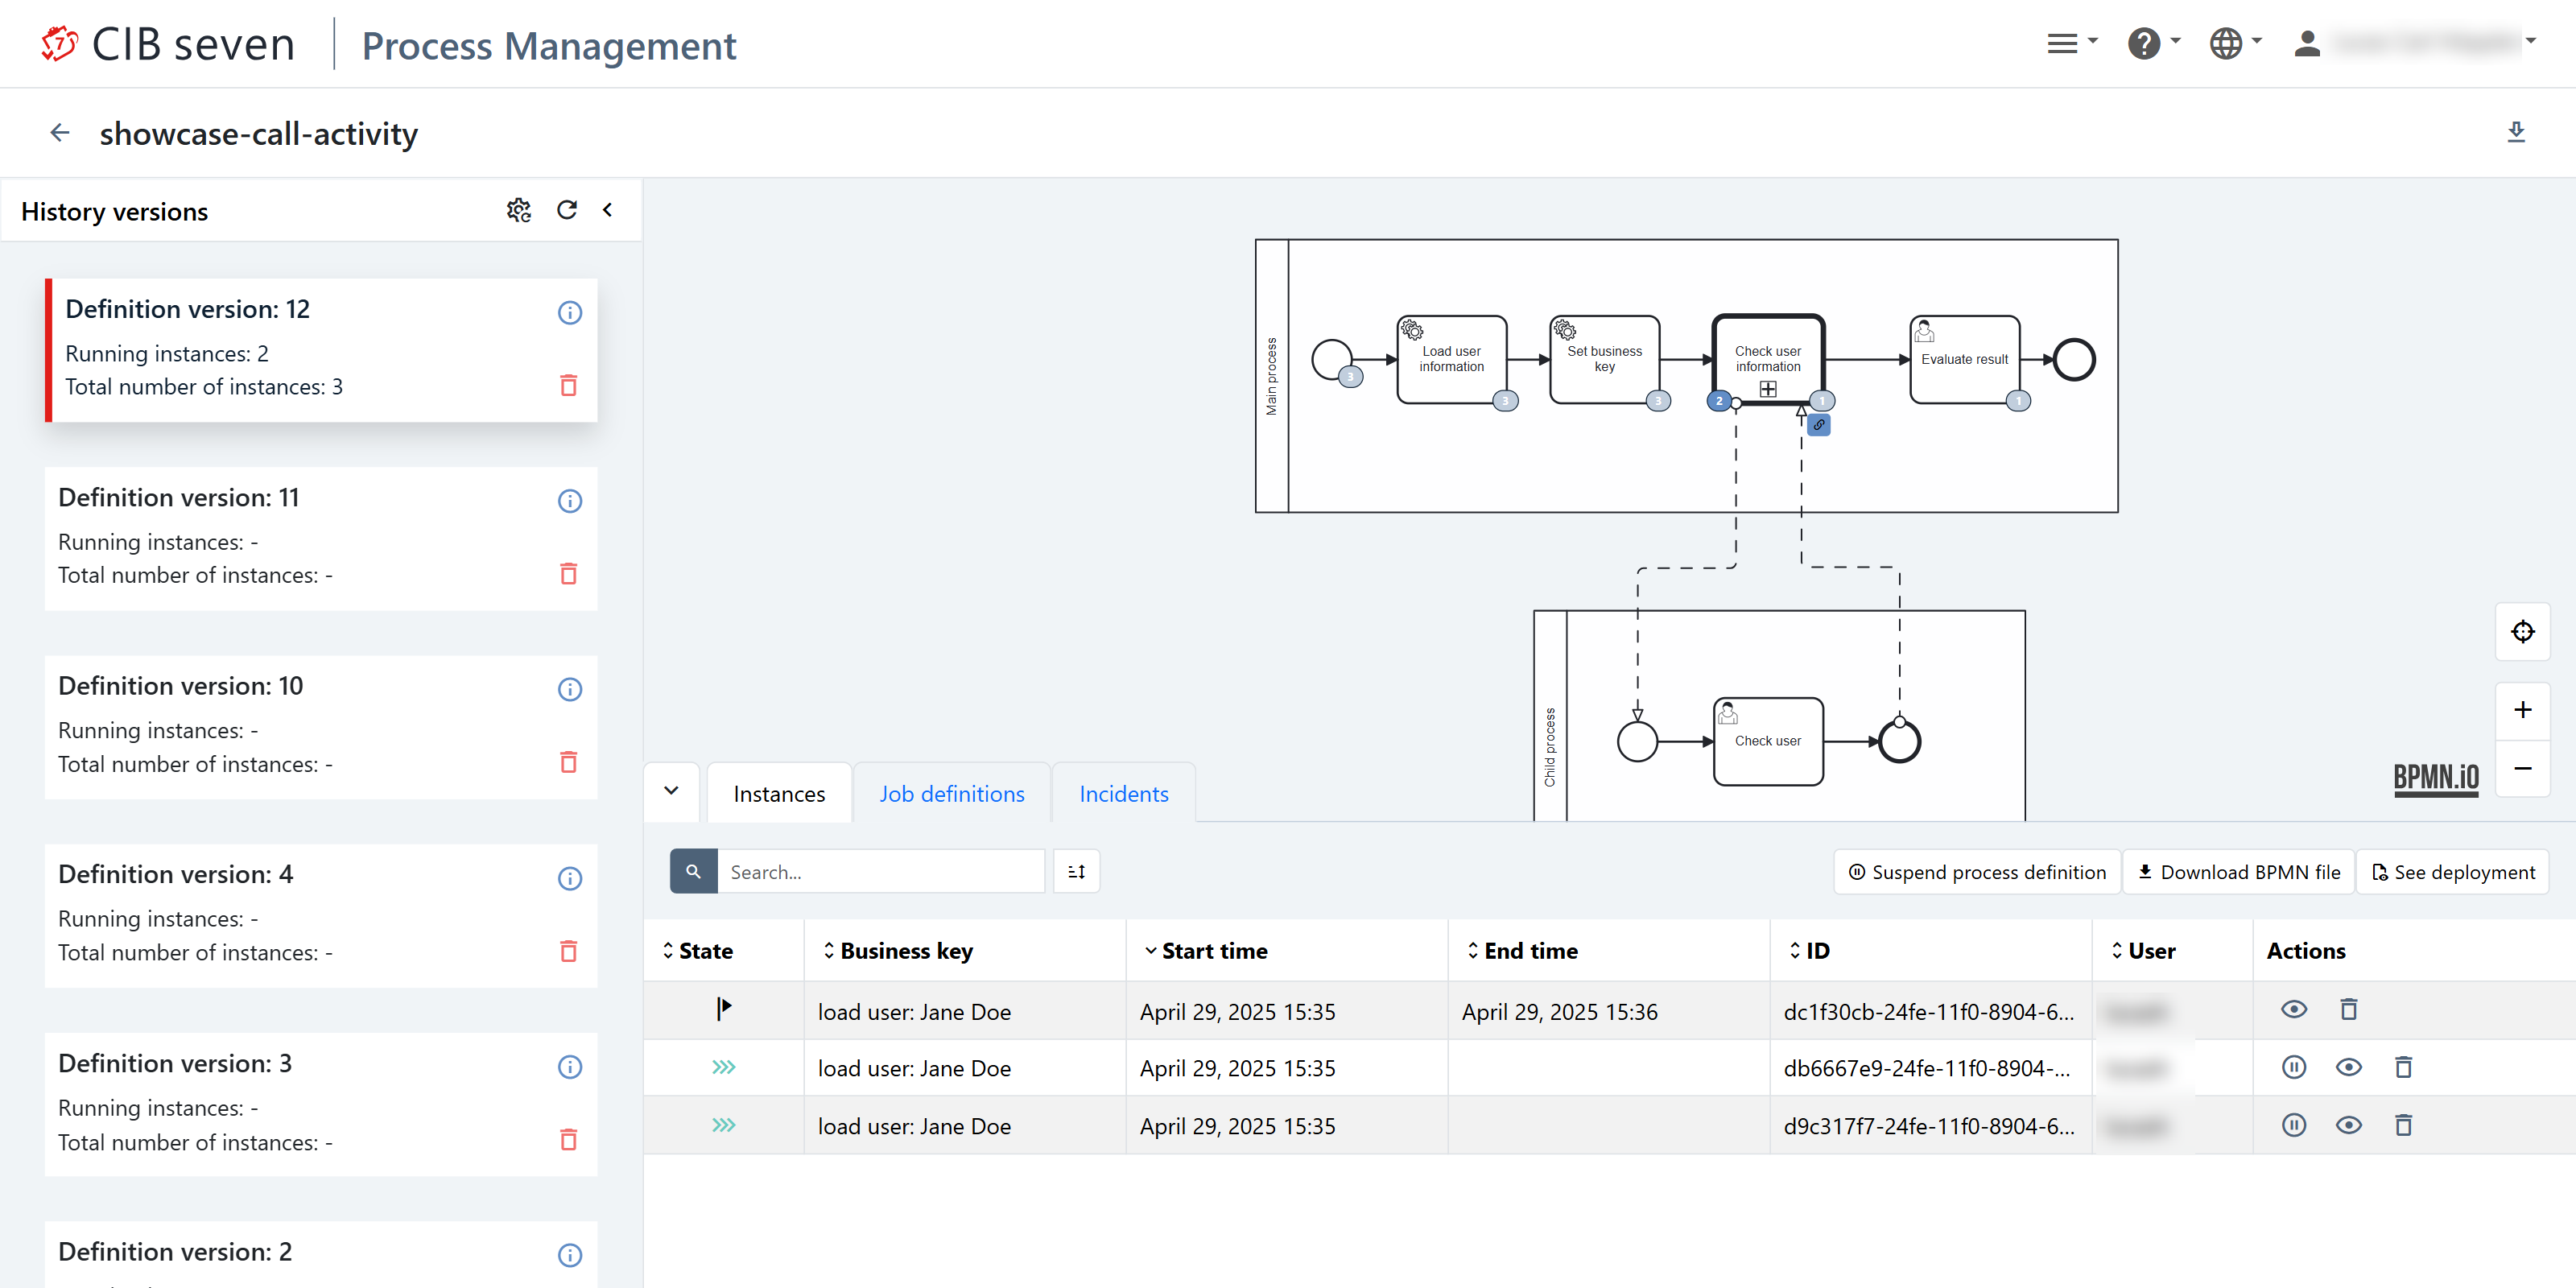Refresh the History versions list
The image size is (2576, 1288).
click(567, 210)
